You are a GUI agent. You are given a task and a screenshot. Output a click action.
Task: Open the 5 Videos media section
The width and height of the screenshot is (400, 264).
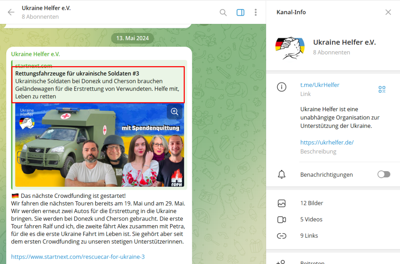coord(311,219)
